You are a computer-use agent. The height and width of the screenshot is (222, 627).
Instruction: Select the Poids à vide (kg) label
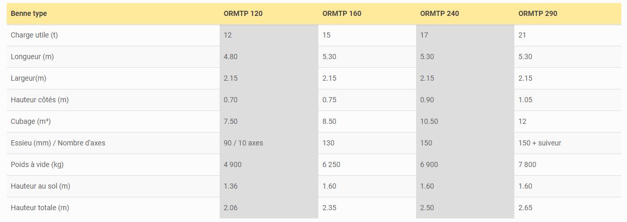[37, 164]
